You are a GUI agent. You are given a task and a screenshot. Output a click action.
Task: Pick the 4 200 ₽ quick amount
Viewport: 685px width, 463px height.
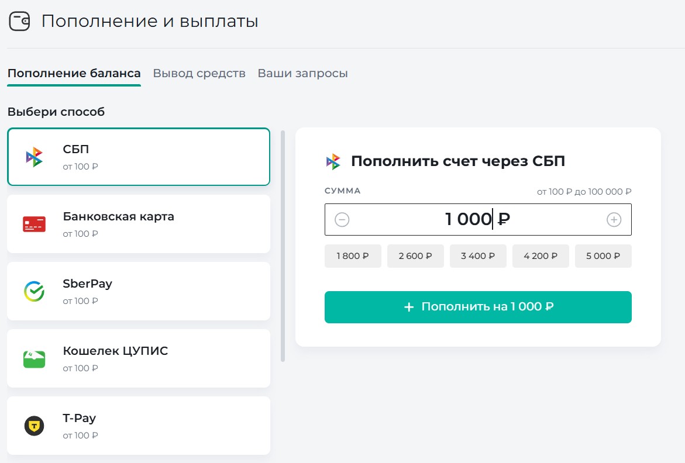click(541, 256)
